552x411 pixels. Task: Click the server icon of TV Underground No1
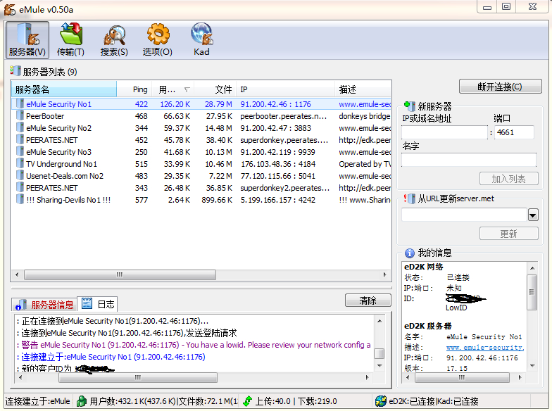tap(20, 163)
